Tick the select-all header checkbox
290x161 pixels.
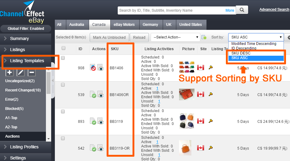pyautogui.click(x=63, y=48)
